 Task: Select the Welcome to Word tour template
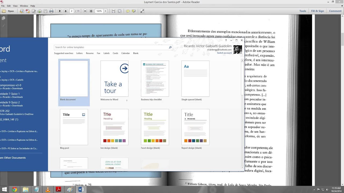tap(114, 81)
